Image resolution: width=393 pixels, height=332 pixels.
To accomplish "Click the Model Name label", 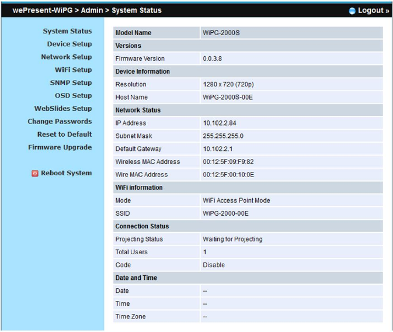I will point(133,33).
